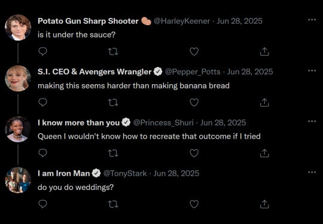Open 'I know more than you' display name

click(x=78, y=123)
